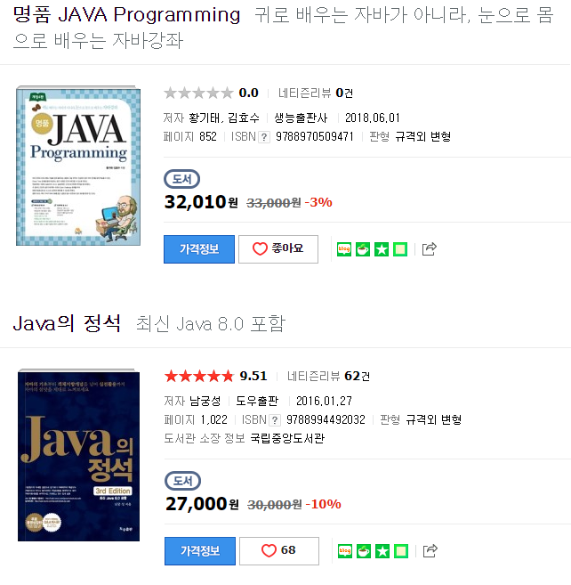Image resolution: width=571 pixels, height=585 pixels.
Task: Open 가격정보 for the 27,000원 book
Action: pyautogui.click(x=200, y=550)
